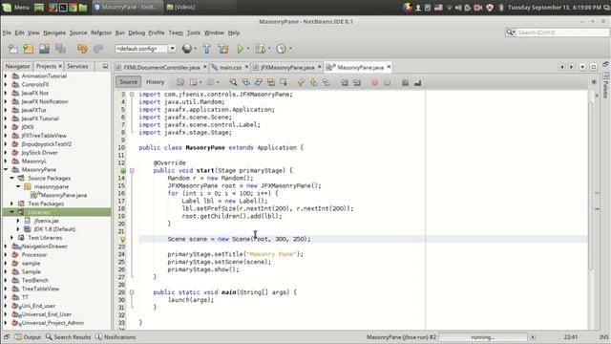Expand JDK 1.8 (Default) node
This screenshot has width=611, height=344.
[x=18, y=229]
